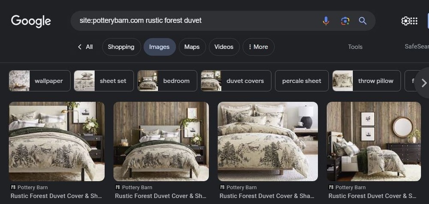Show more suggestion chips with arrow
The width and height of the screenshot is (429, 204).
(423, 83)
